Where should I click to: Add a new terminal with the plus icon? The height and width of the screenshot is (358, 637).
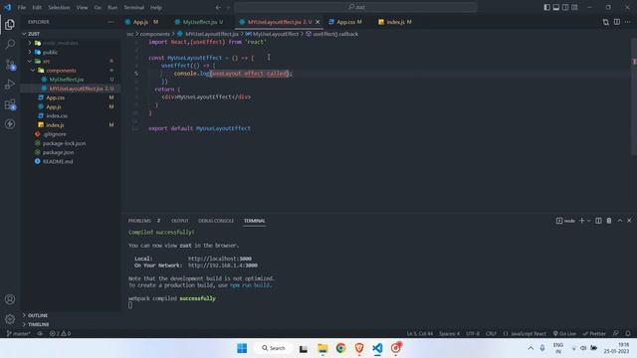pos(581,221)
